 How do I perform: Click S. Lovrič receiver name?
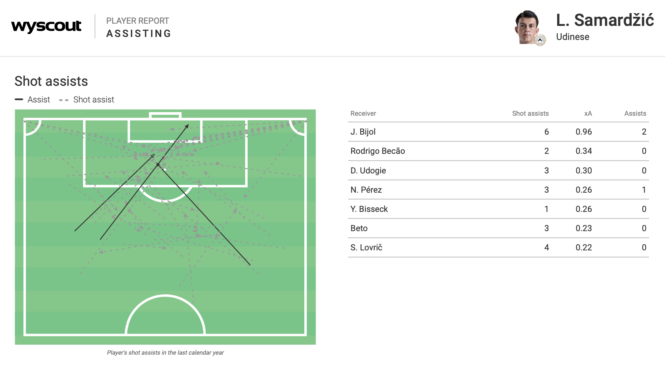[x=366, y=247]
